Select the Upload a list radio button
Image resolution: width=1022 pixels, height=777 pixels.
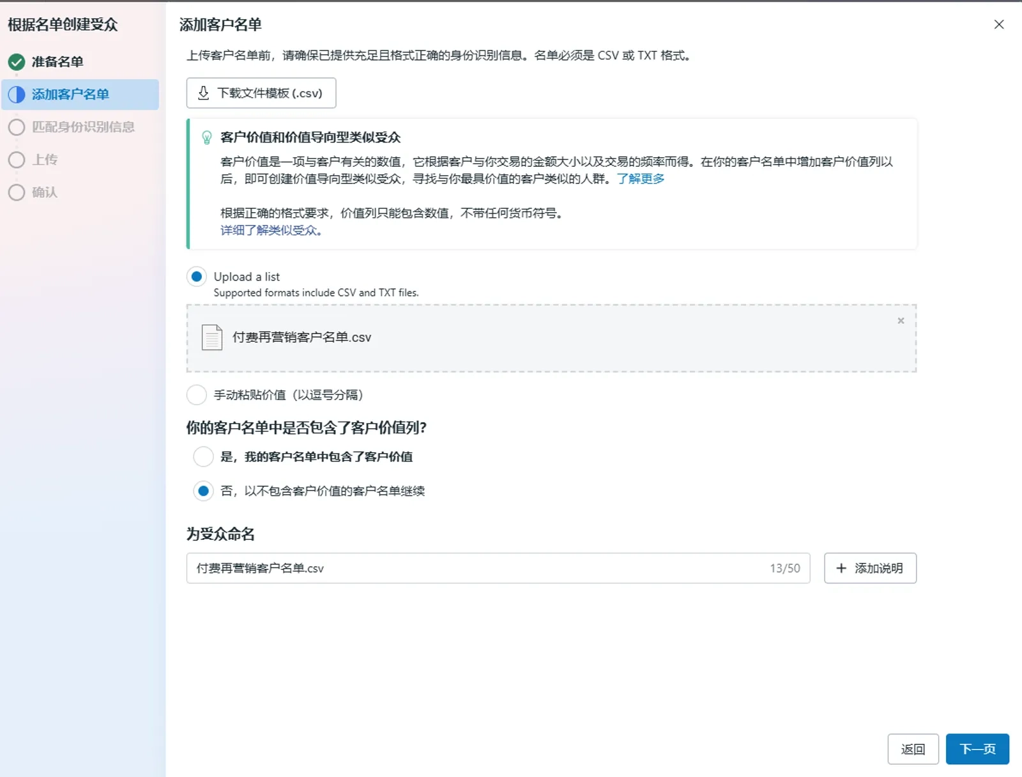[197, 277]
